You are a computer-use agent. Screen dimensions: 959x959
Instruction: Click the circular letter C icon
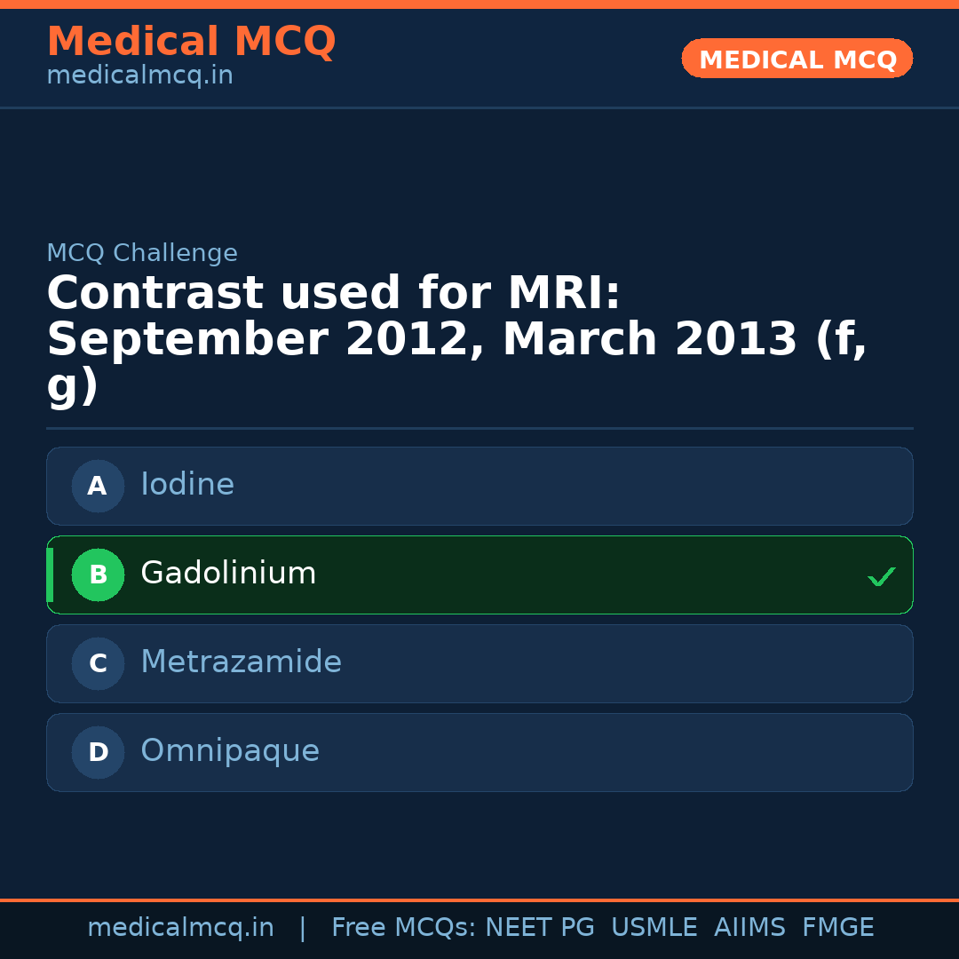(x=98, y=663)
